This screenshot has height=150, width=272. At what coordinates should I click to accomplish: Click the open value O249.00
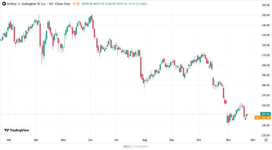pyautogui.click(x=87, y=4)
